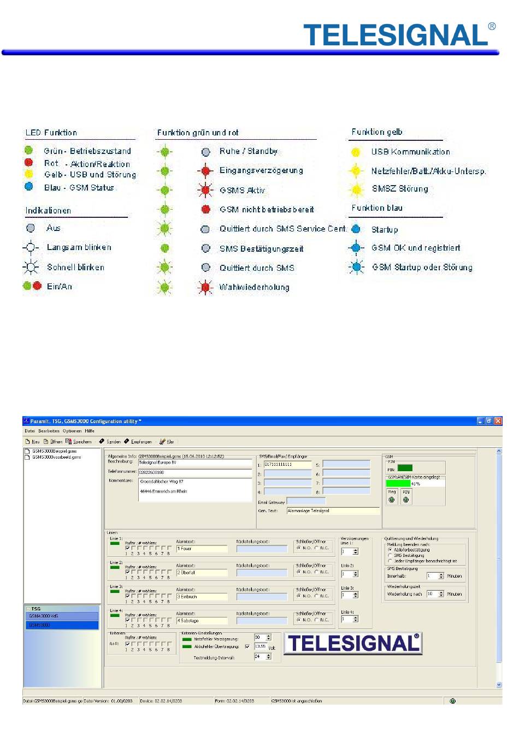The height and width of the screenshot is (742, 519).
Task: Click SMS recipient field 5
Action: 346,464
